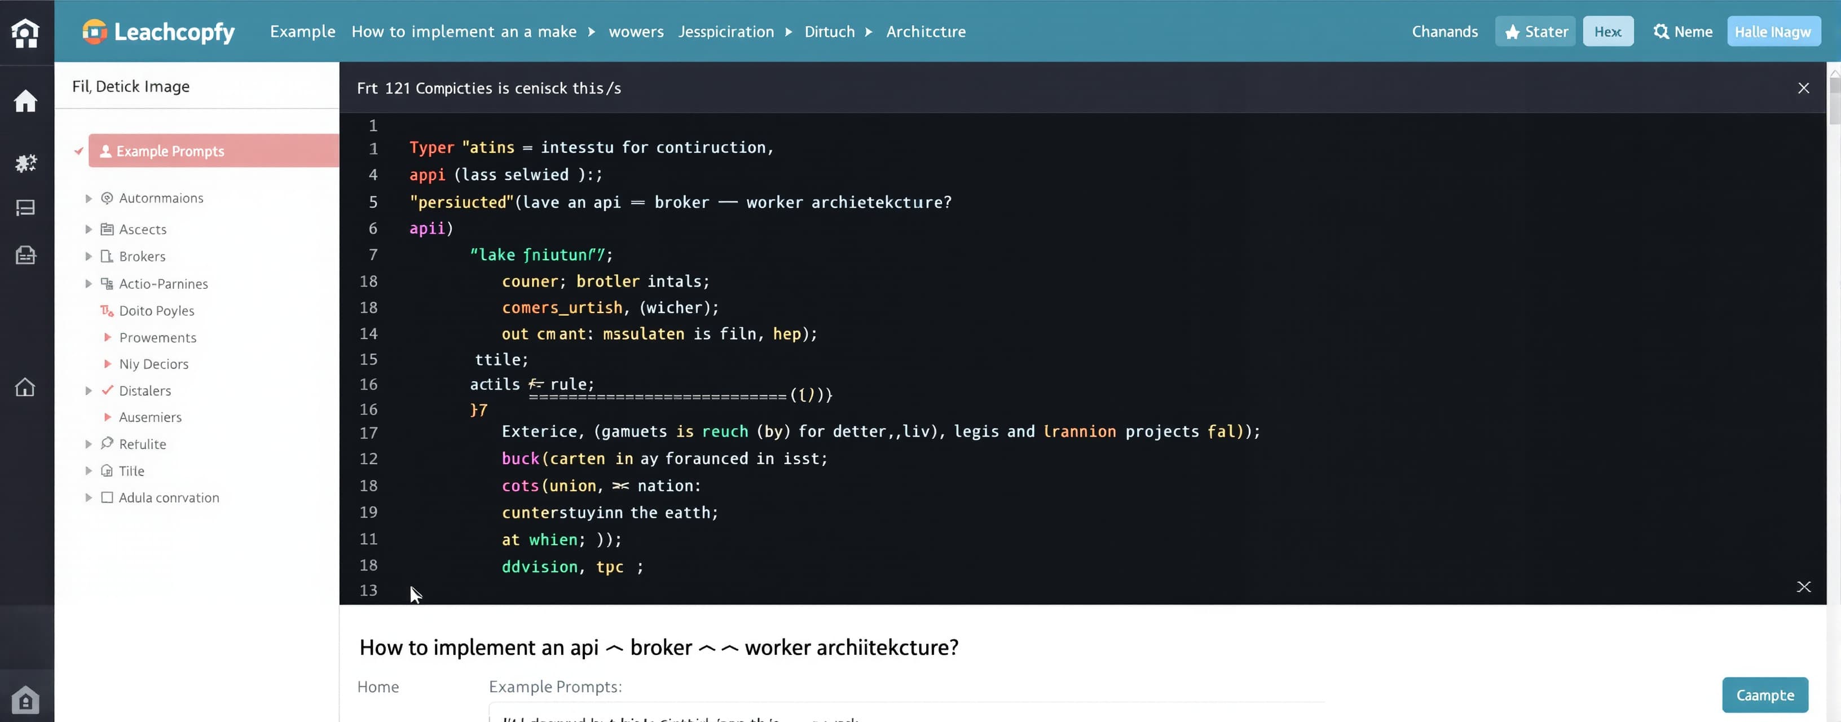Click the 'Frt 121 Compicties' code header
Viewport: 1841px width, 722px height.
[x=489, y=88]
